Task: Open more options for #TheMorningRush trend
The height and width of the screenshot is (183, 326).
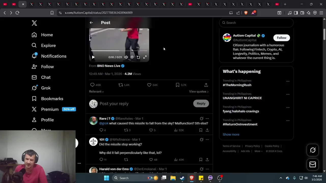Action: coord(288,81)
